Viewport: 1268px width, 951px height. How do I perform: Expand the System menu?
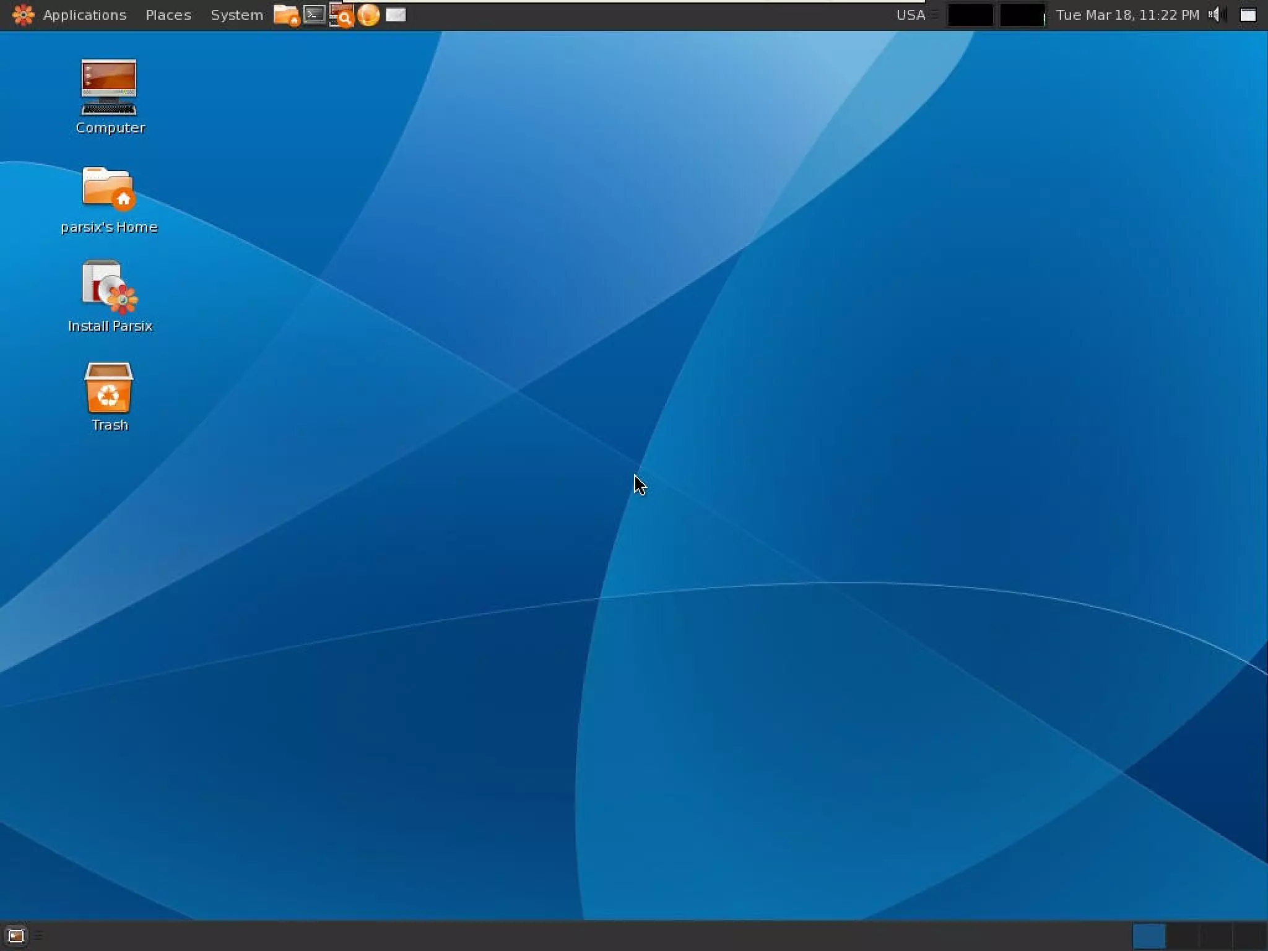click(x=236, y=15)
